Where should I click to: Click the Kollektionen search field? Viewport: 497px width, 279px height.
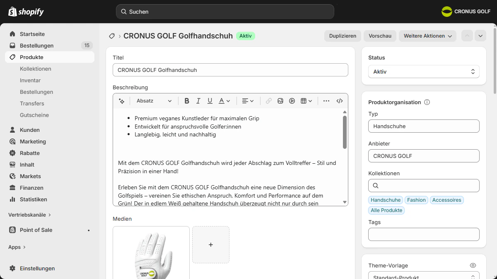tap(424, 186)
